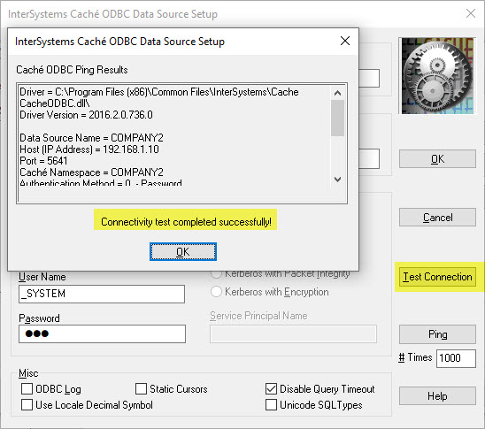This screenshot has height=429, width=485.
Task: Click the 'Driver Version = 2016.2.0.736.0' line
Action: coord(86,115)
